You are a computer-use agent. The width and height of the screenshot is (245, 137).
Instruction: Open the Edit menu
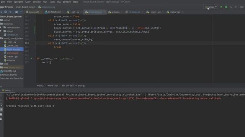point(3,2)
